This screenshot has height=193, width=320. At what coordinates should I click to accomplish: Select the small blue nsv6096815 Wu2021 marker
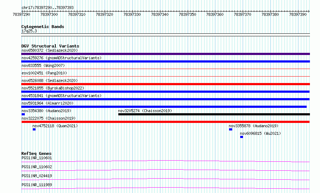point(242,137)
